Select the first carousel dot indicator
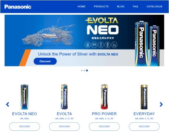Image resolution: width=169 pixels, height=134 pixels. point(82,71)
